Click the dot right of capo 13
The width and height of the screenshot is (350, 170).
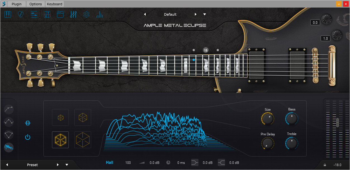(x=218, y=50)
